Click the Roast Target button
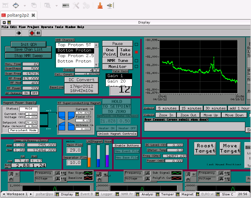 click(x=205, y=148)
